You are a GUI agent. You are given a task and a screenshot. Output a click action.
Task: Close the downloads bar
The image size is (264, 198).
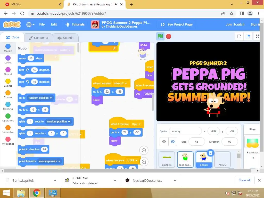click(x=259, y=180)
